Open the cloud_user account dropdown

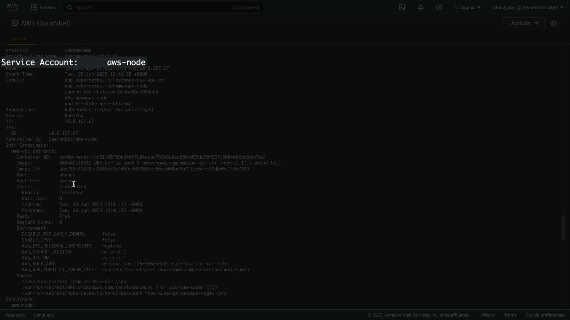tap(528, 7)
